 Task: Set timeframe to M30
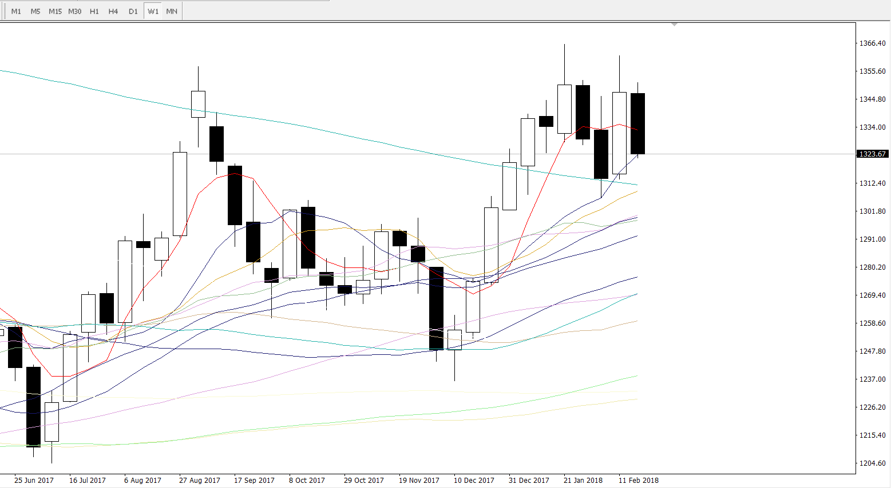click(74, 11)
